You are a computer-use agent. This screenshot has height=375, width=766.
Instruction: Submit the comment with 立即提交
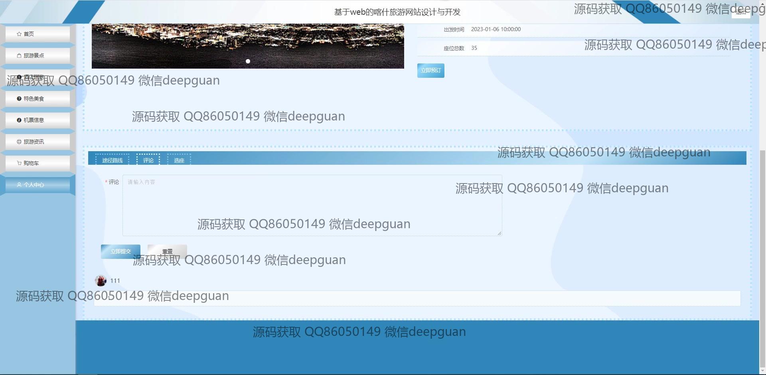[120, 251]
